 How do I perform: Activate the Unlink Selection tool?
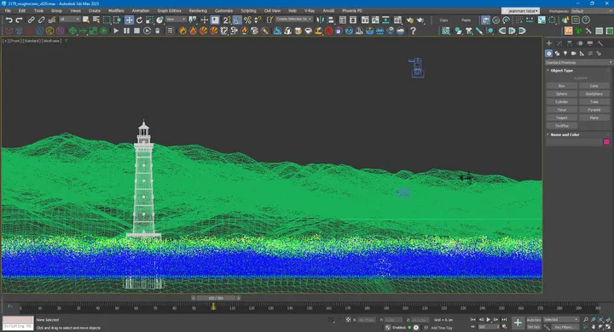click(x=41, y=20)
